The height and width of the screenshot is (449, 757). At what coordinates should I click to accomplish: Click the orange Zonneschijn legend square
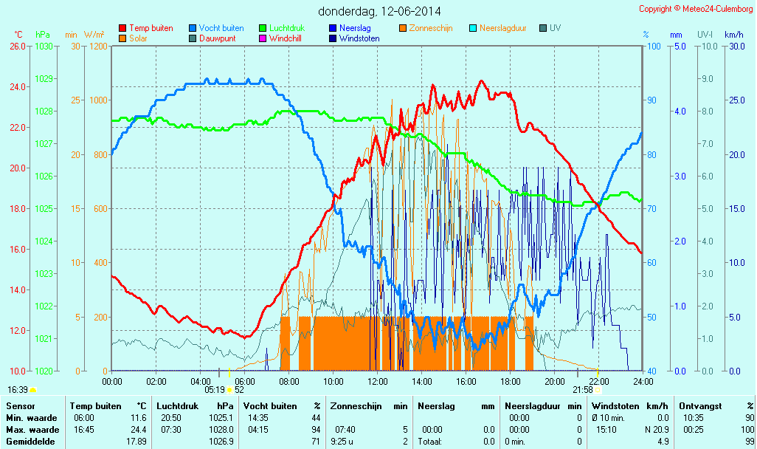coord(403,28)
